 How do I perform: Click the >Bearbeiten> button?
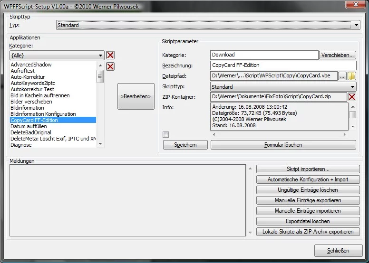click(136, 96)
